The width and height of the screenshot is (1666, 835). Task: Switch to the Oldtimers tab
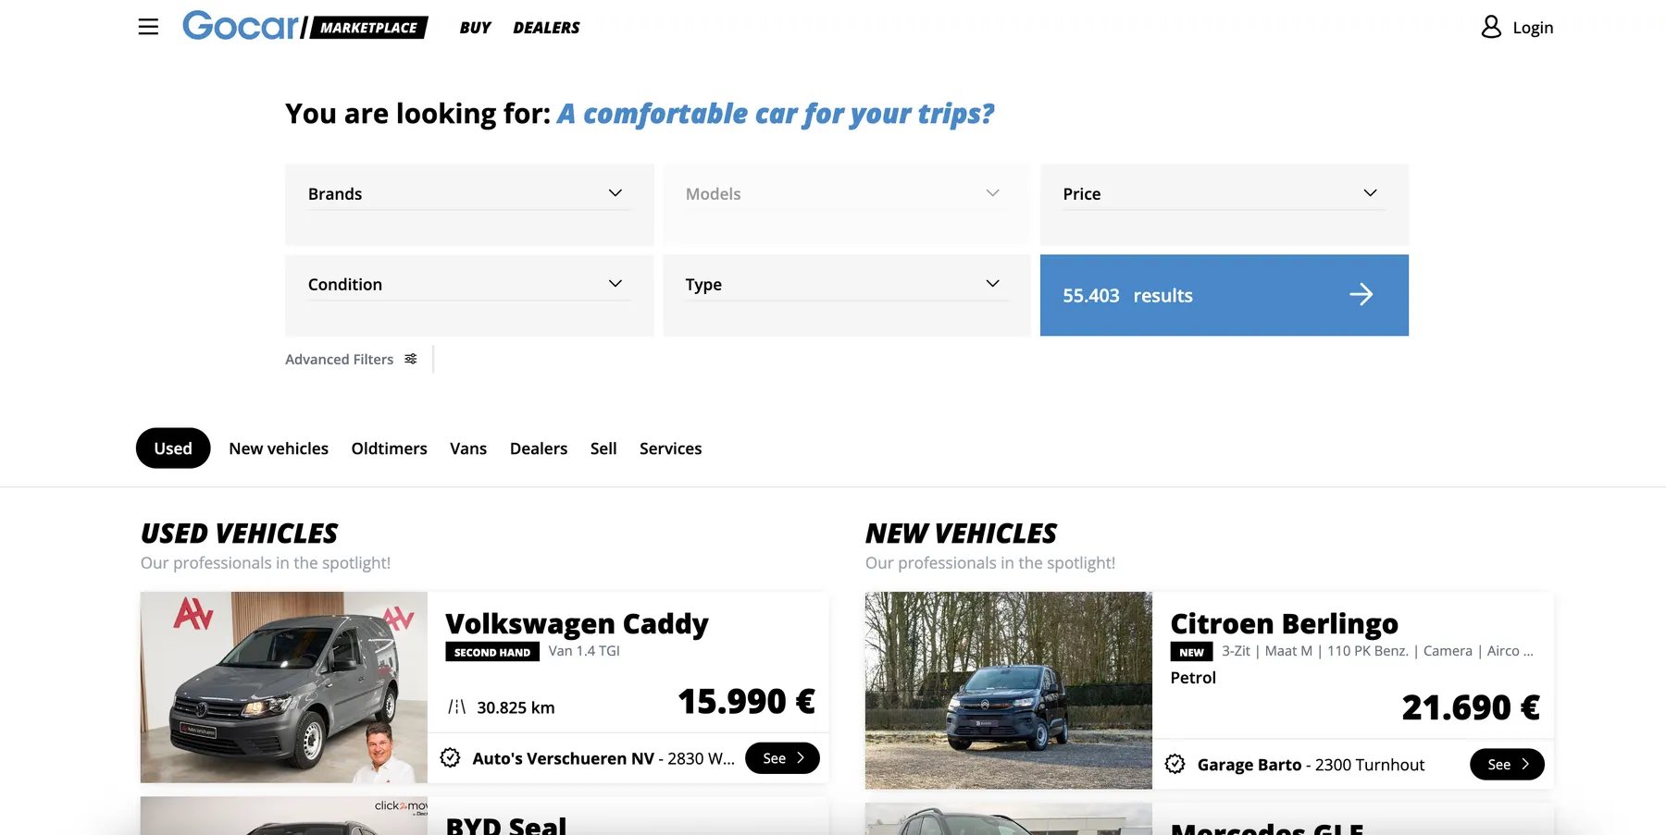[x=389, y=448]
